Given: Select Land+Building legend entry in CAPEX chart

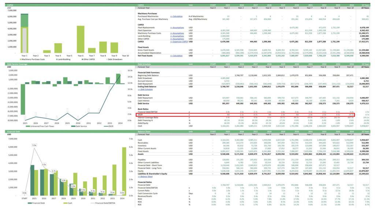Looking at the screenshot, I should pos(63,59).
